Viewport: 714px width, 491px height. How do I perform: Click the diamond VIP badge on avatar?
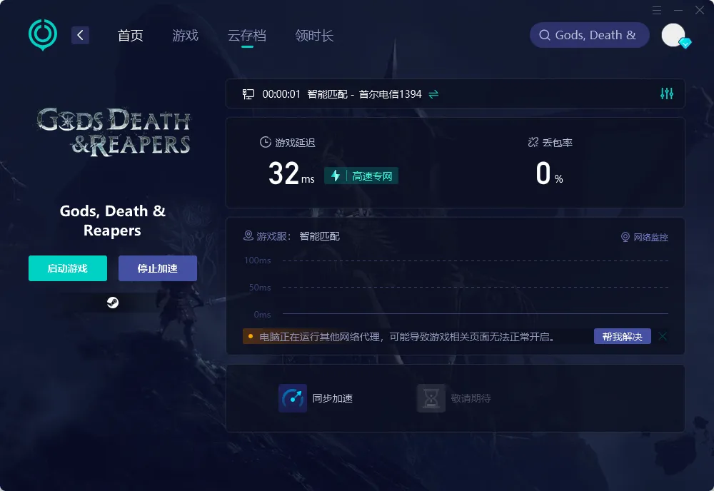(685, 44)
